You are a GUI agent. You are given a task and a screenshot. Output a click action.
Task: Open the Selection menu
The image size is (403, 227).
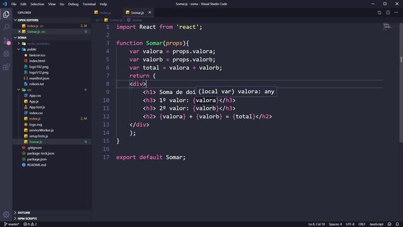point(37,4)
